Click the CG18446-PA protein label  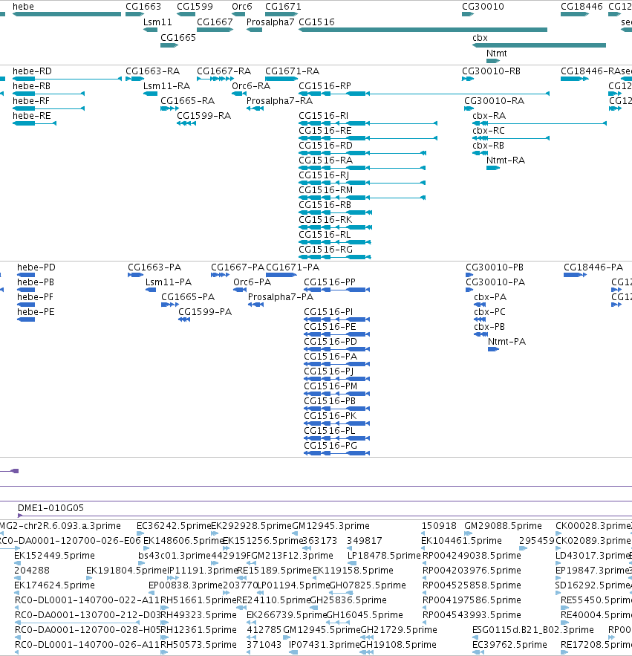(593, 267)
